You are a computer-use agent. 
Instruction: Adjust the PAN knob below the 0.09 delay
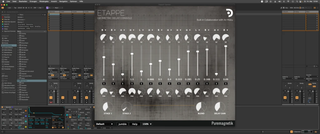226,92
